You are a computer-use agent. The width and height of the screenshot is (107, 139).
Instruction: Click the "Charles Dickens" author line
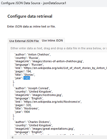[x=33, y=122]
